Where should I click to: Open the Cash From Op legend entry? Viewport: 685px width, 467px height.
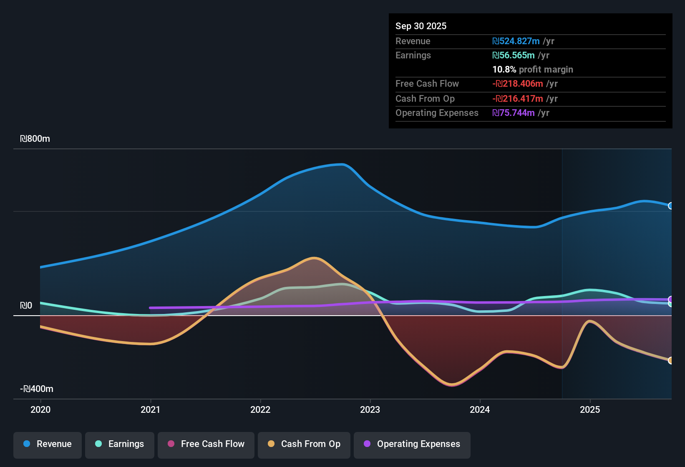(304, 444)
